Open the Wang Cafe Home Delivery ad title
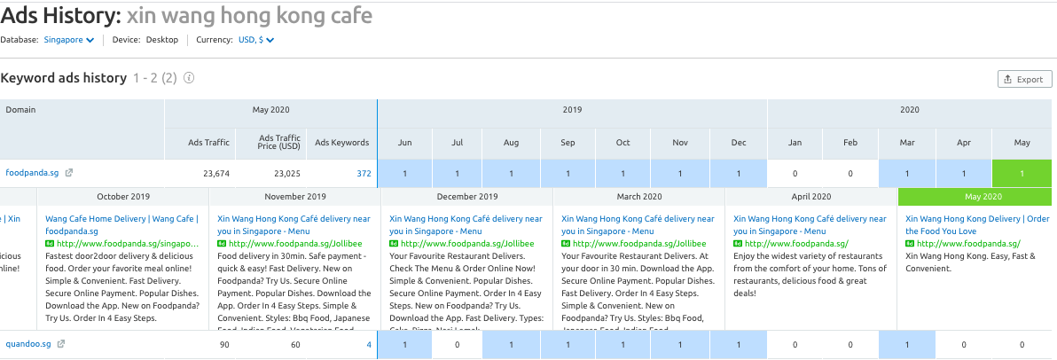 (122, 225)
